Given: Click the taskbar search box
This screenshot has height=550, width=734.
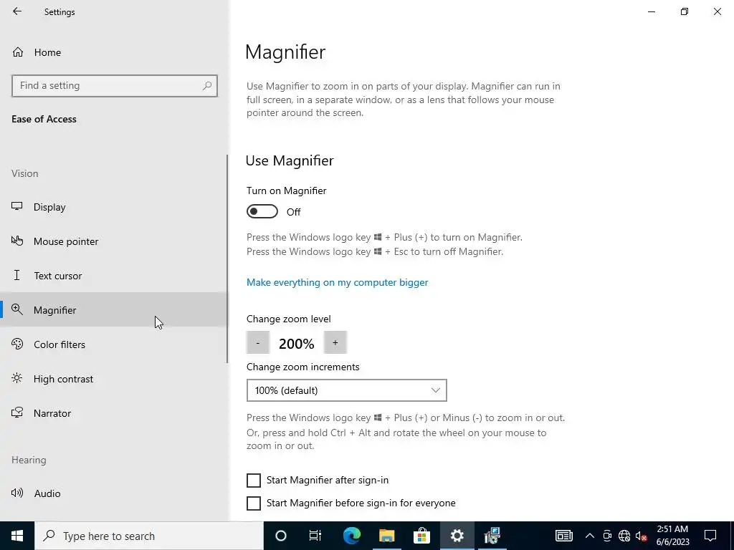Looking at the screenshot, I should 149,536.
